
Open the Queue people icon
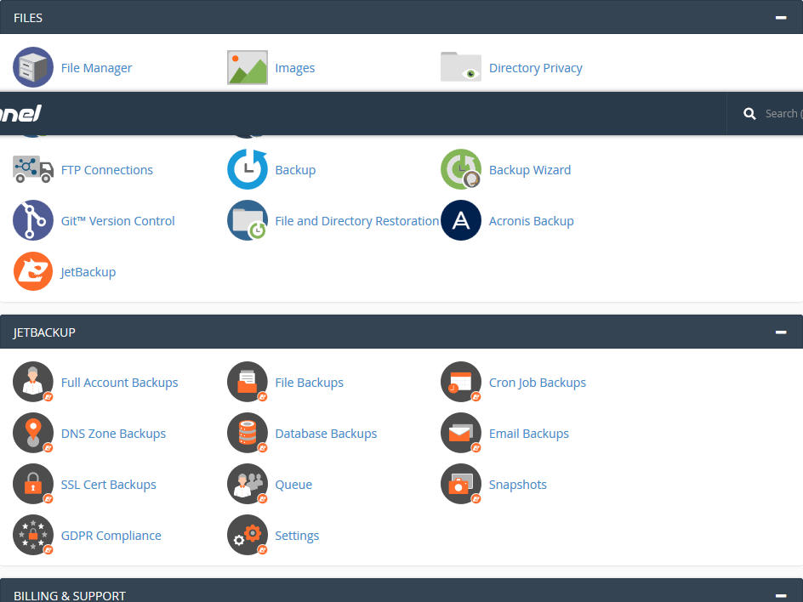pyautogui.click(x=248, y=485)
